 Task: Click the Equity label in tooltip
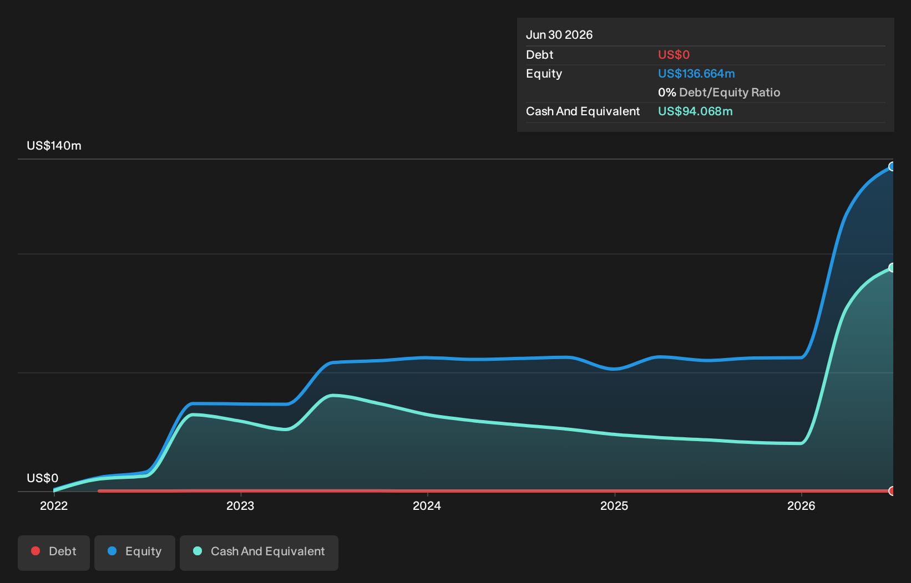click(544, 74)
